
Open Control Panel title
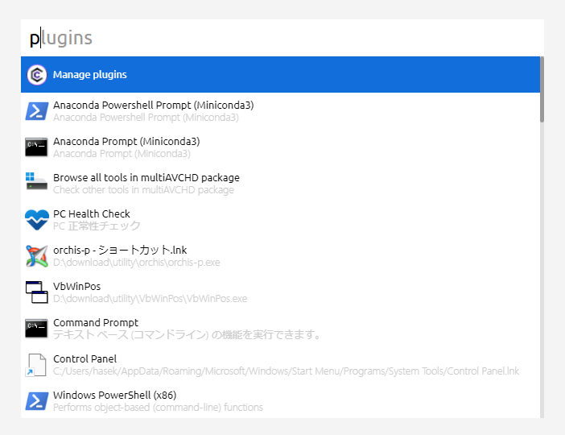(x=85, y=359)
